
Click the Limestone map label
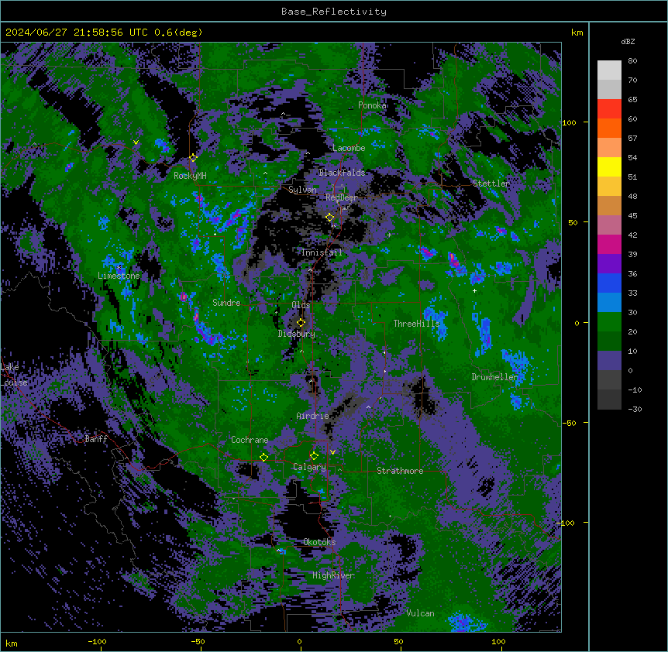click(119, 276)
